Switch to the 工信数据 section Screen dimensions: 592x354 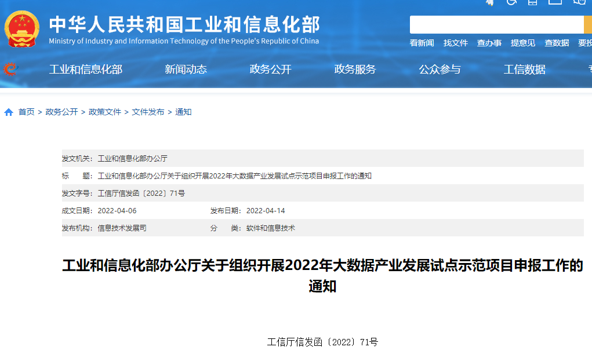click(x=525, y=70)
